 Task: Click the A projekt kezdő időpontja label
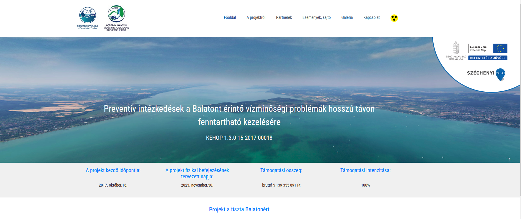point(113,170)
